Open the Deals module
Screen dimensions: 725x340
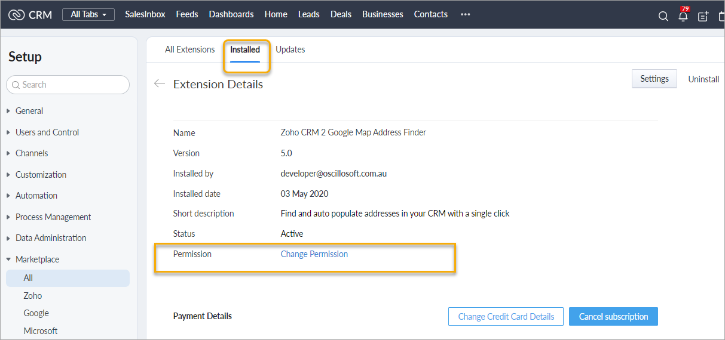341,14
